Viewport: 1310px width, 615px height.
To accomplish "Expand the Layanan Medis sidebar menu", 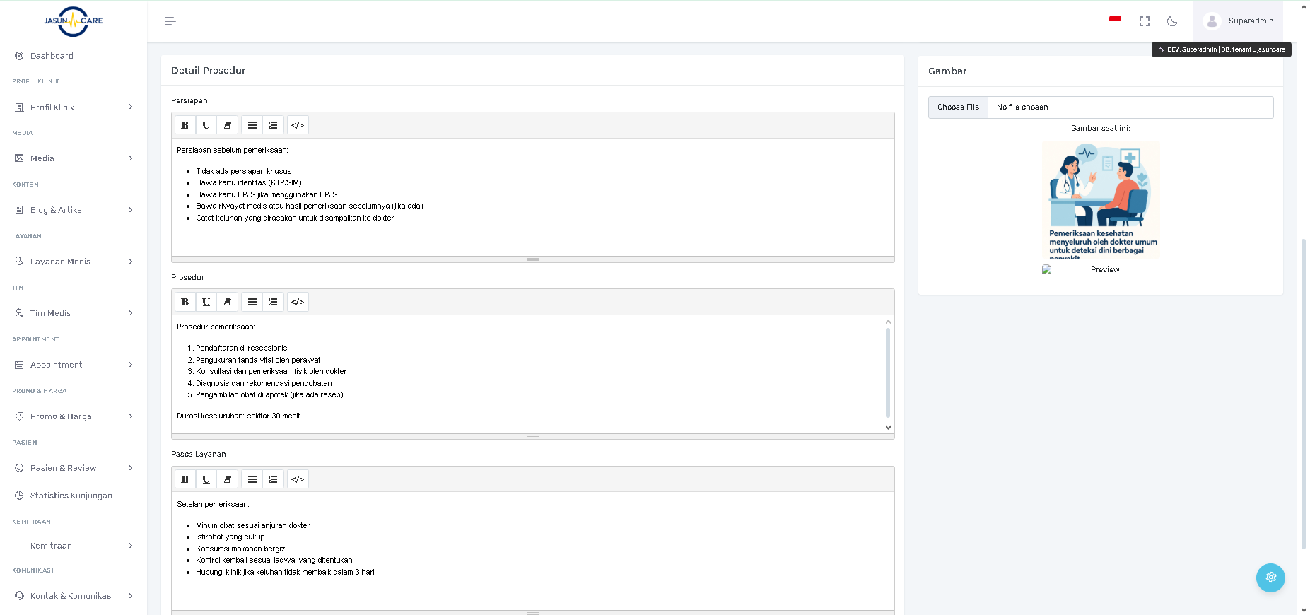I will point(74,262).
